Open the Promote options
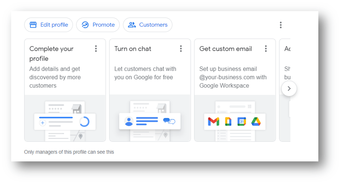The height and width of the screenshot is (184, 341). [98, 25]
